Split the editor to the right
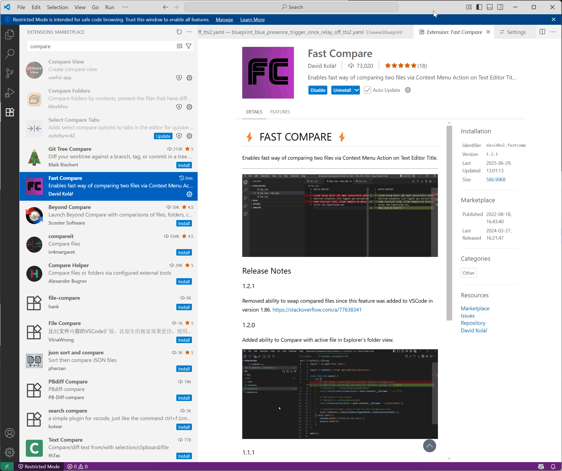Viewport: 562px width, 471px height. (542, 32)
